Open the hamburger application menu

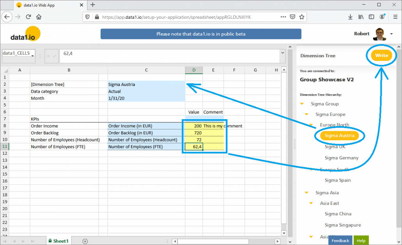coord(395,17)
